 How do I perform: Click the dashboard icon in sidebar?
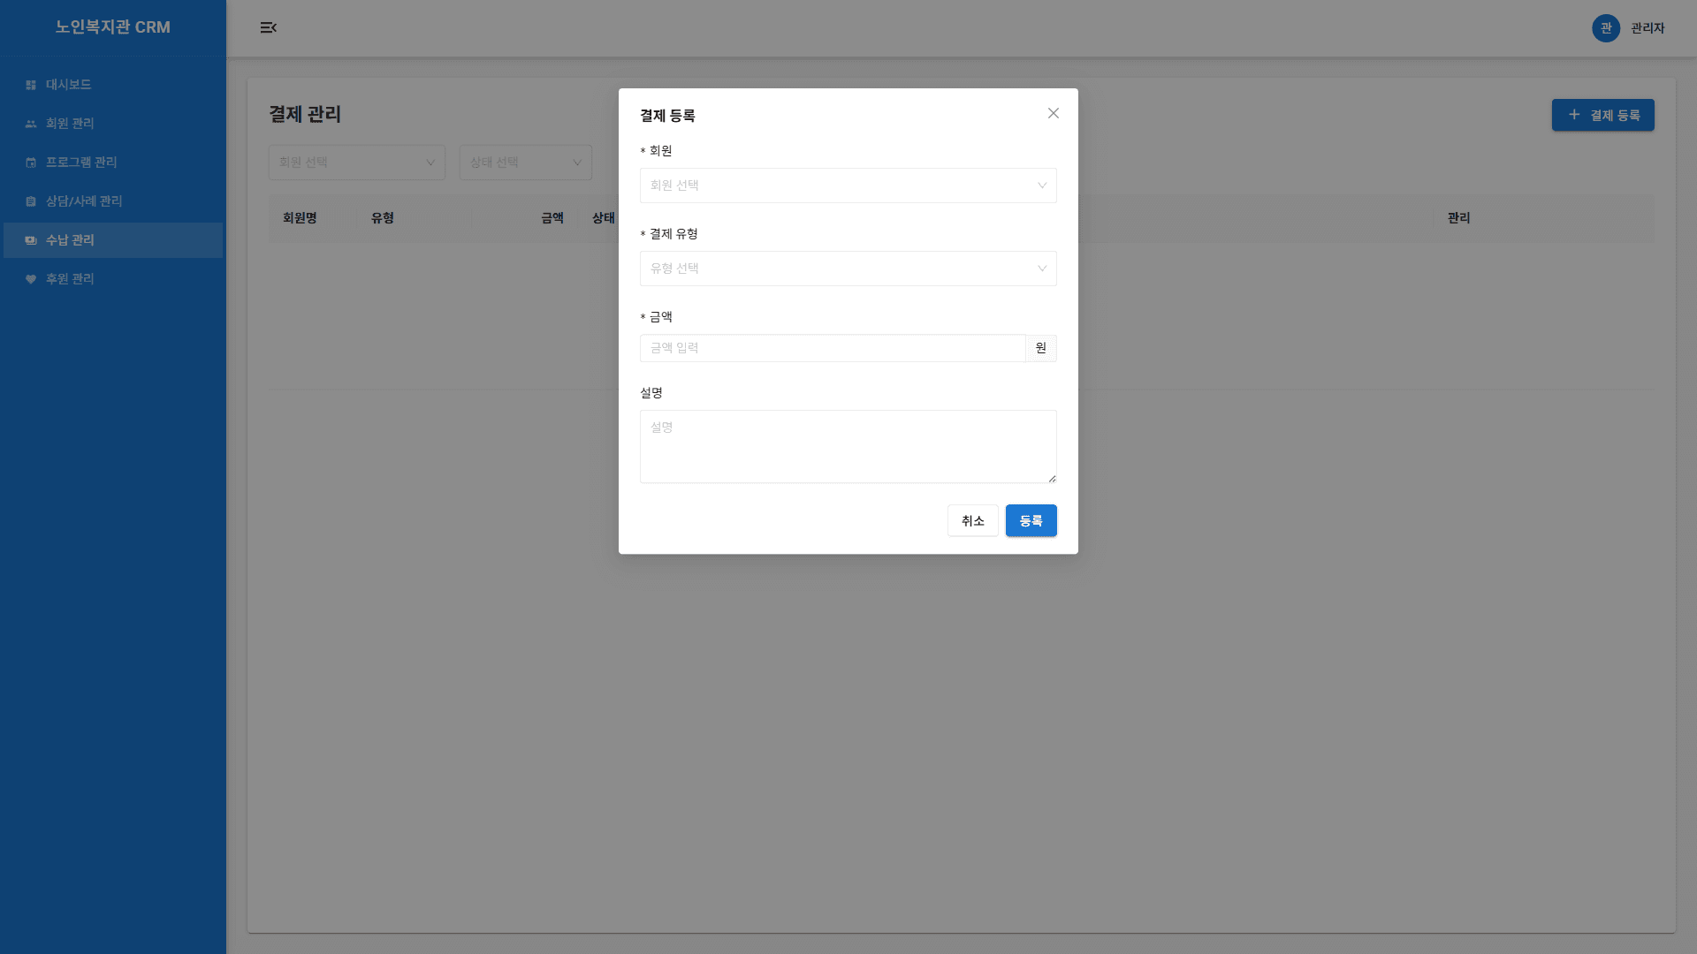click(31, 85)
